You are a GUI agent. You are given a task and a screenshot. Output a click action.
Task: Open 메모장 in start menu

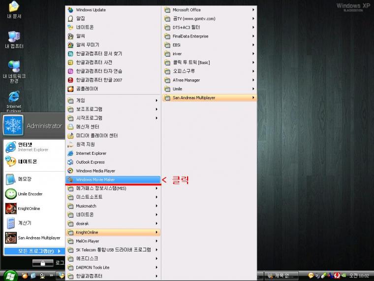point(34,179)
